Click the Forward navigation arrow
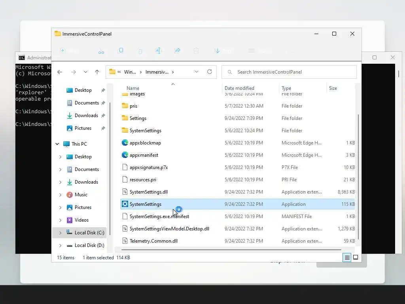The image size is (405, 304). point(74,72)
